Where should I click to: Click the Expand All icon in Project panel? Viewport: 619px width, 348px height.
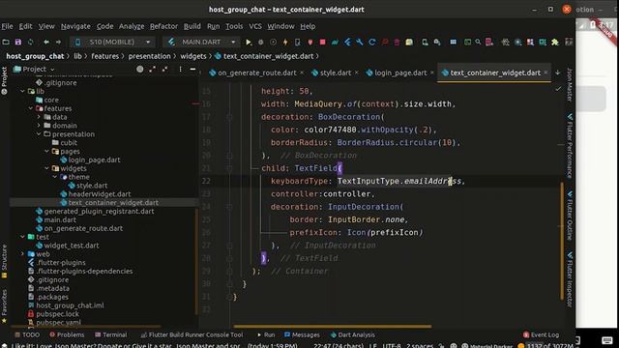153,69
